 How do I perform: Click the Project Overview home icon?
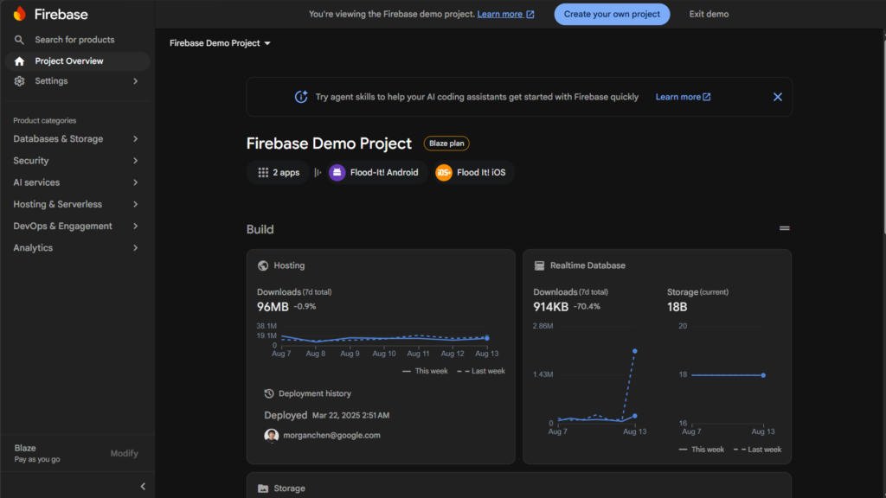coord(19,61)
